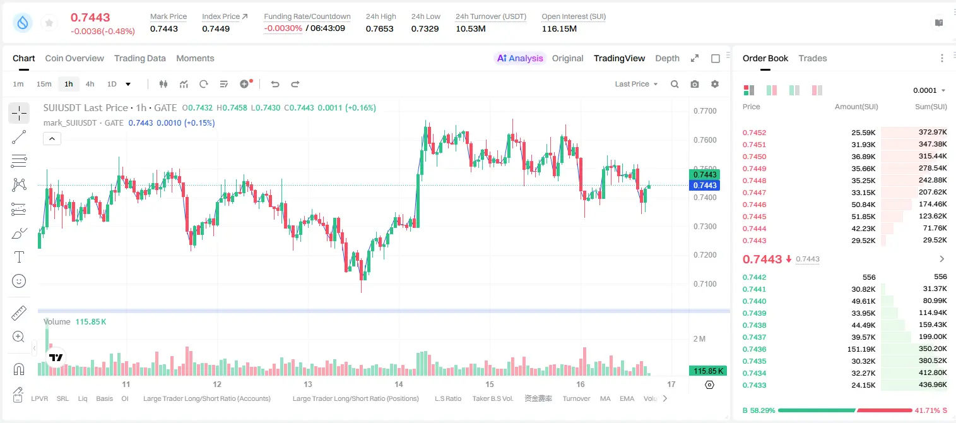The width and height of the screenshot is (956, 423).
Task: Open the text annotation tool
Action: click(19, 257)
